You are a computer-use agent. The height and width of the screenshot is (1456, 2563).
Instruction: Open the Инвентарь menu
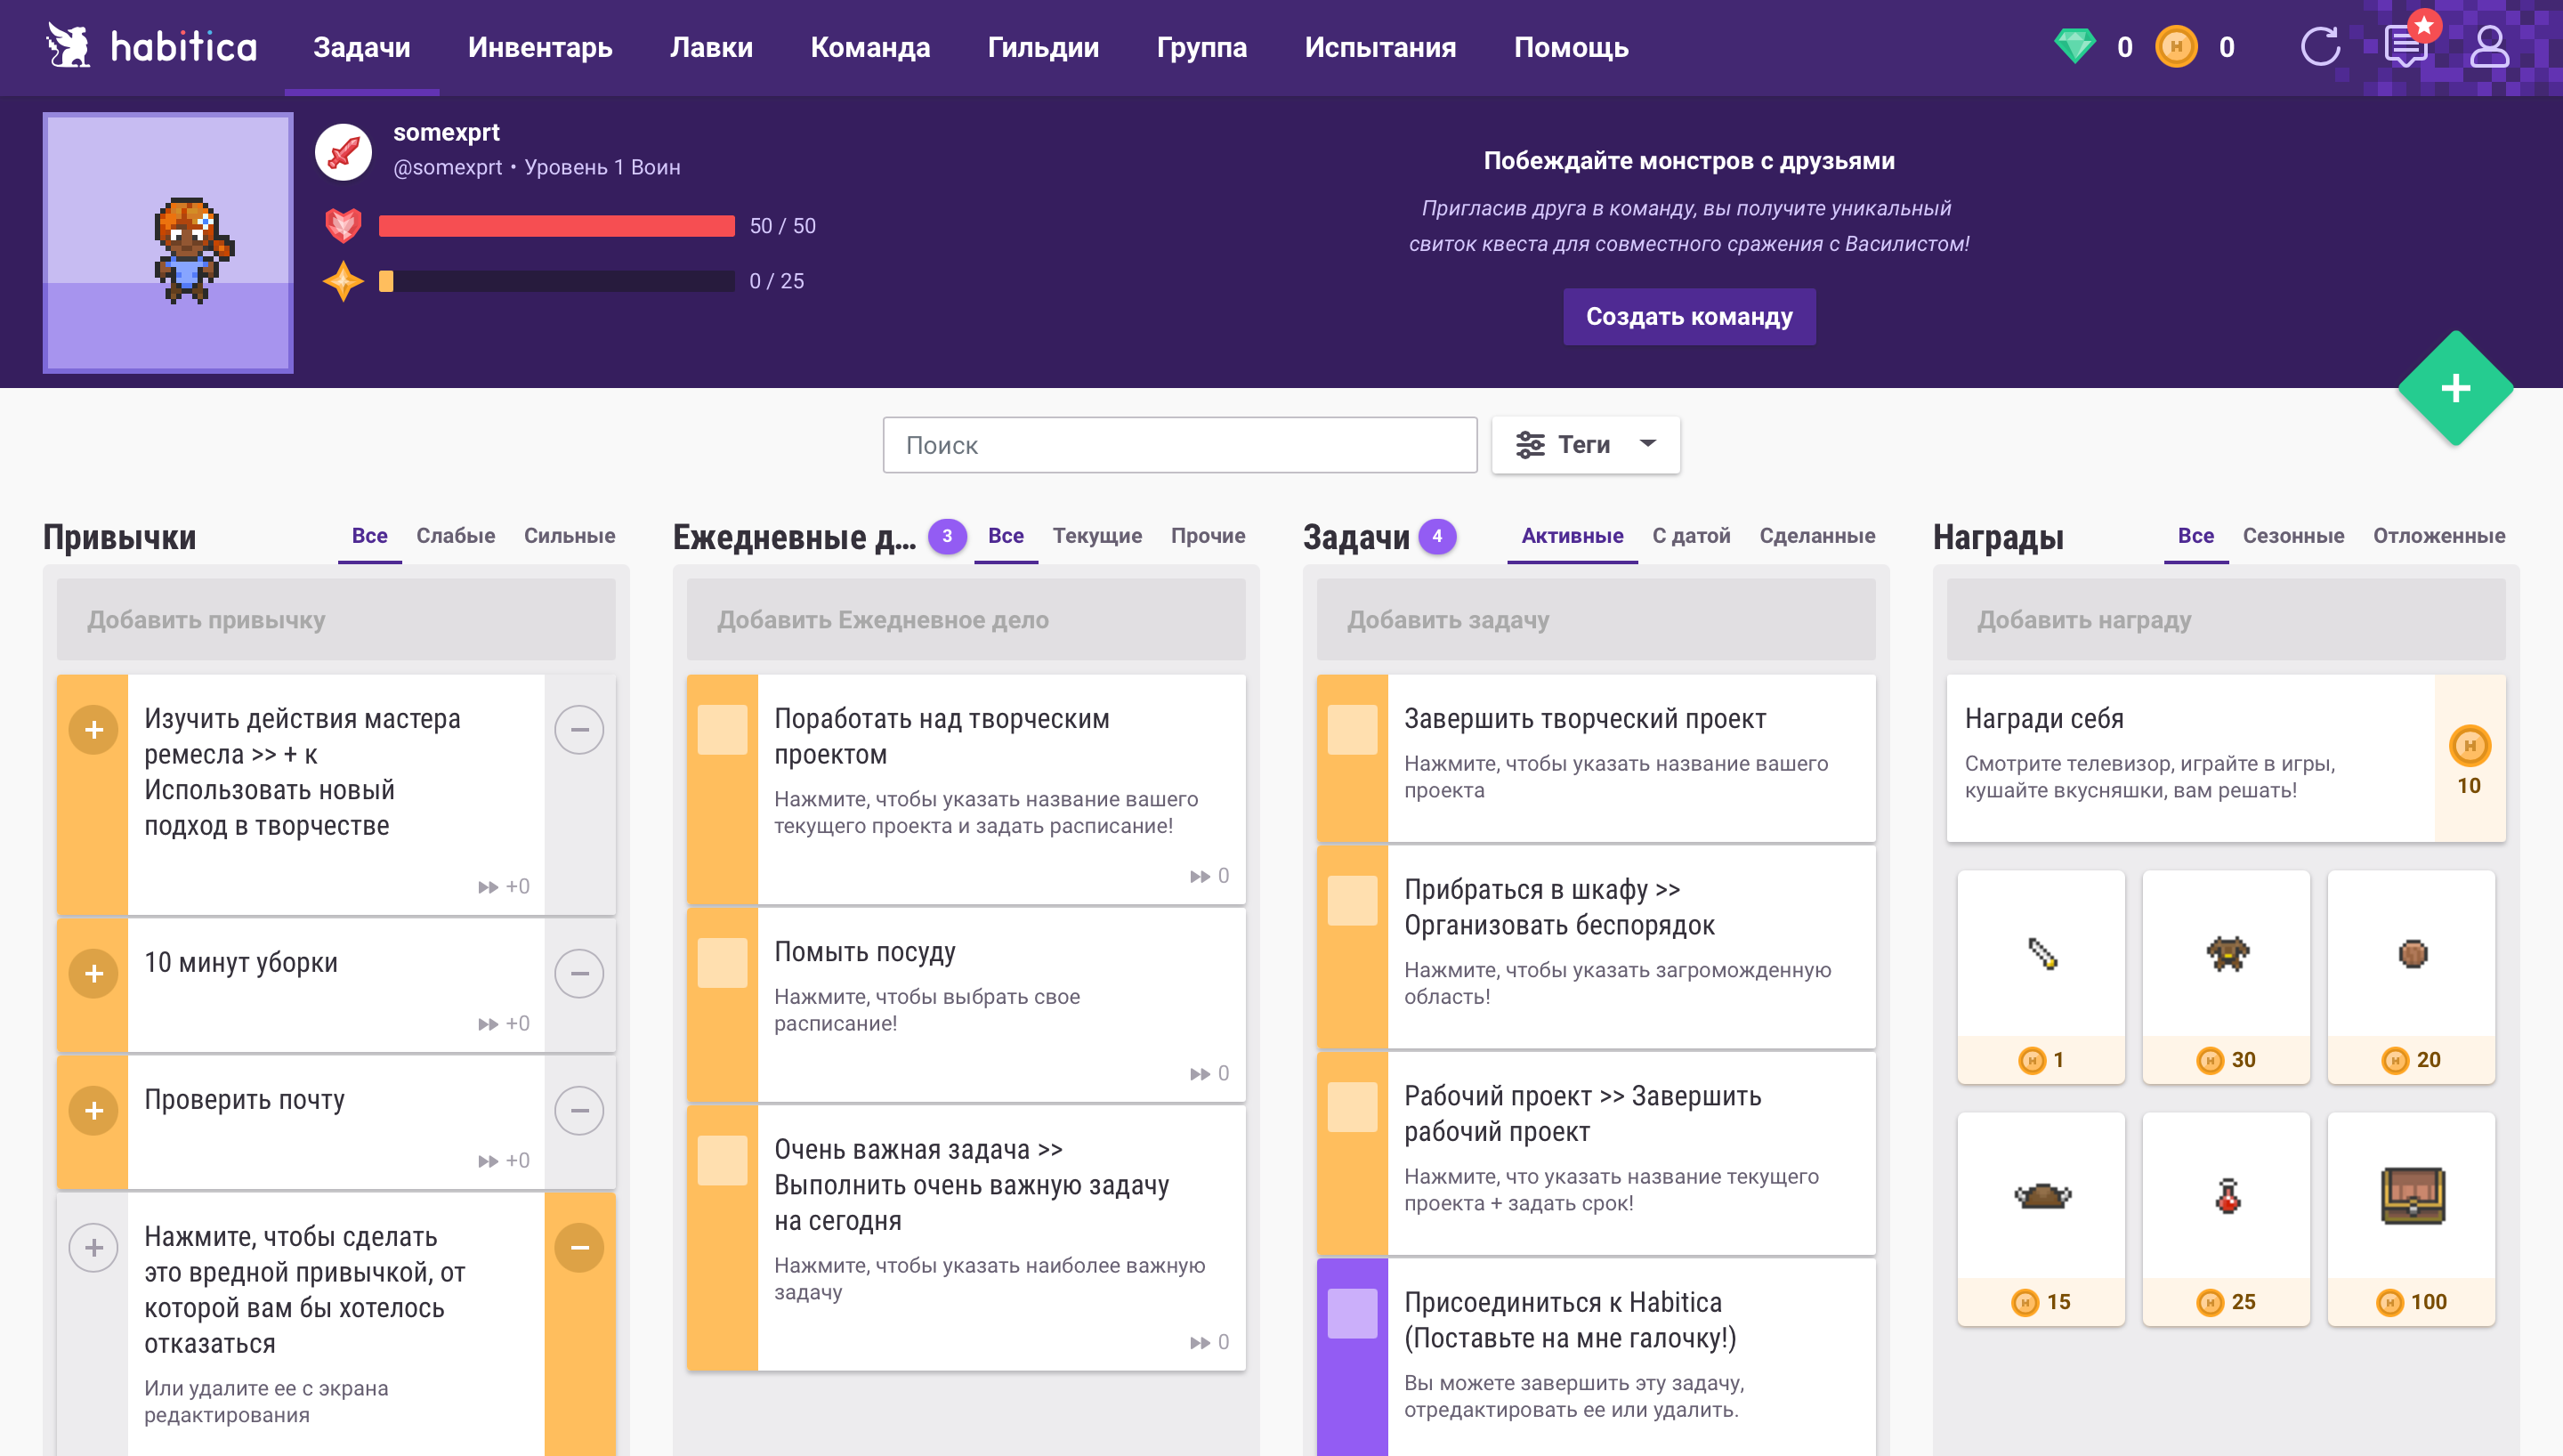540,47
